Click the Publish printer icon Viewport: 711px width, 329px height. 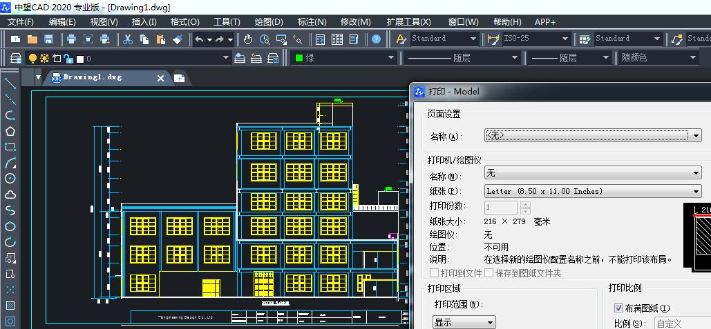(105, 39)
